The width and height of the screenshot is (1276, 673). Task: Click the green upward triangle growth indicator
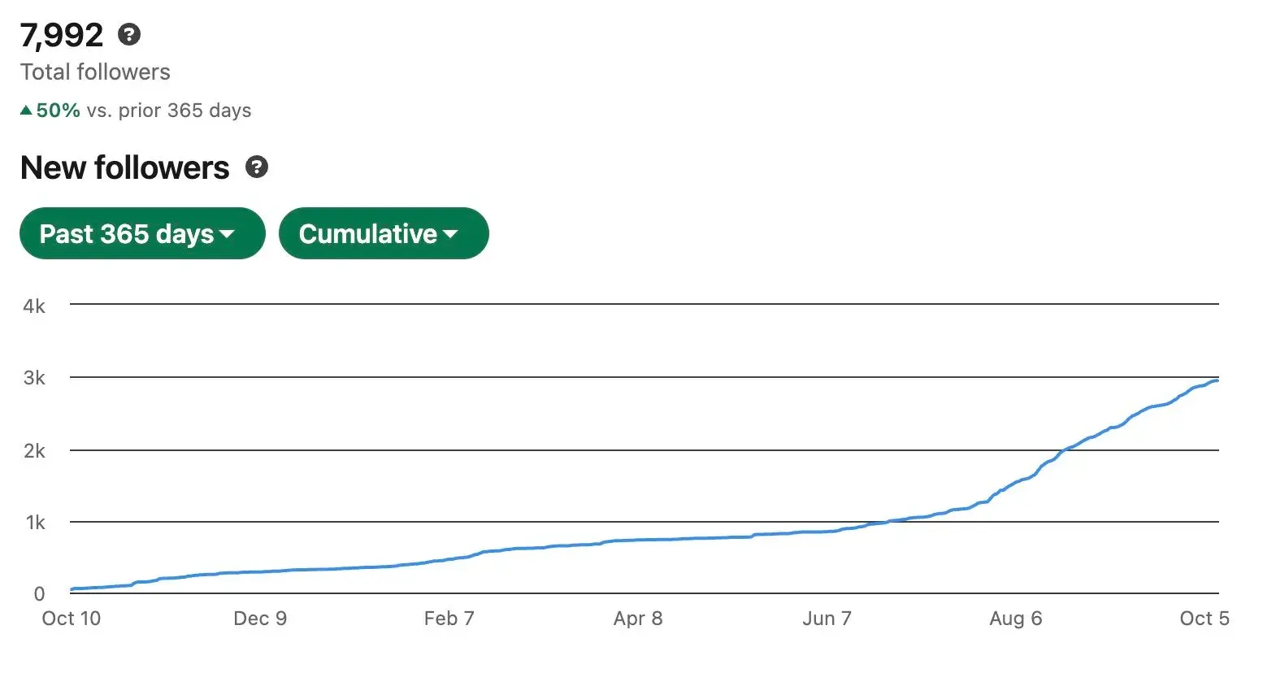tap(26, 111)
